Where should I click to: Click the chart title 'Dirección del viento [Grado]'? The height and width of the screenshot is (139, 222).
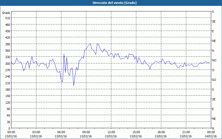point(115,3)
